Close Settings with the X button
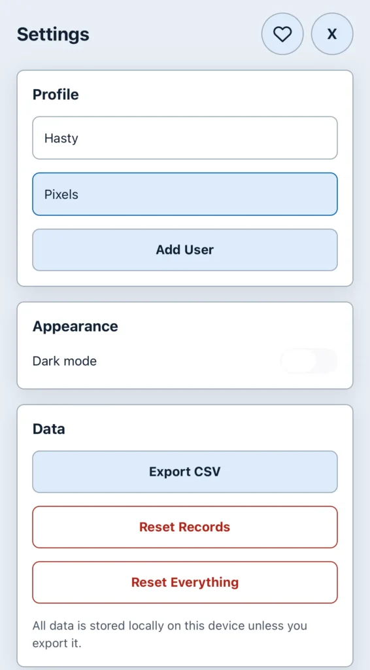The image size is (370, 670). point(332,34)
